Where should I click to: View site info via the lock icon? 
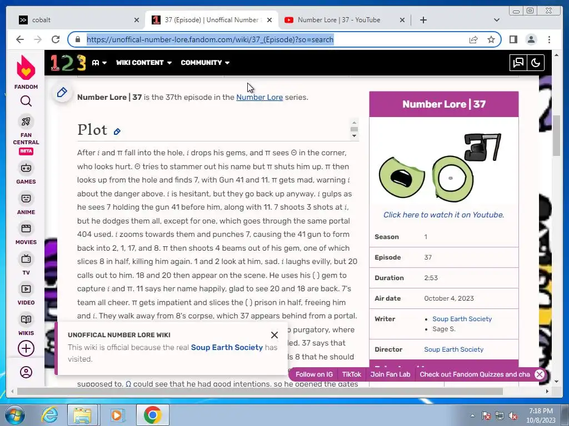coord(78,39)
